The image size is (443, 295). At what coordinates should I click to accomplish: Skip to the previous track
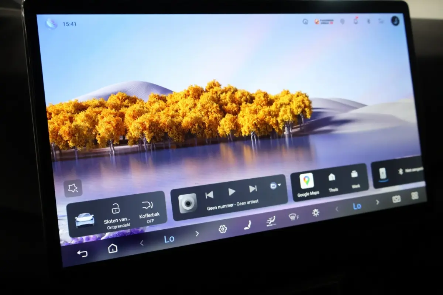[209, 195]
